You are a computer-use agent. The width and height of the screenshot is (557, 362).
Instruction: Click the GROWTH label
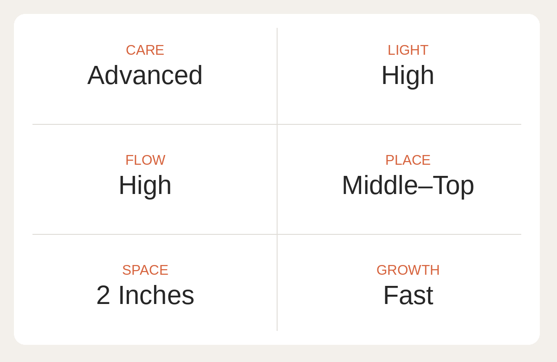point(408,270)
